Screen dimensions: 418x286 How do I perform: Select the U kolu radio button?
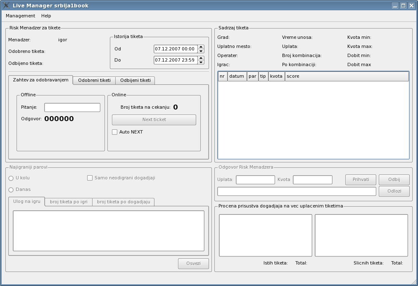11,178
